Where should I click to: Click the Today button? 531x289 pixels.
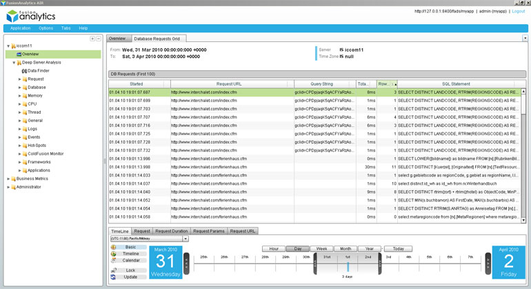coord(399,249)
